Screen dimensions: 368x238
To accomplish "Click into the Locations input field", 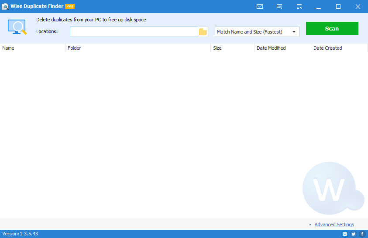I will (134, 32).
